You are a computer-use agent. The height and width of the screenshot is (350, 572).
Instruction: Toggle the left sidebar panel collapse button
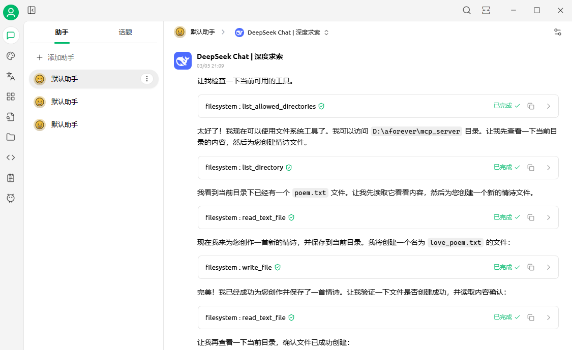point(32,10)
